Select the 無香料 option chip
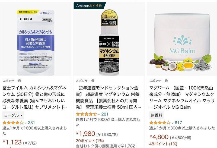 [156, 115]
